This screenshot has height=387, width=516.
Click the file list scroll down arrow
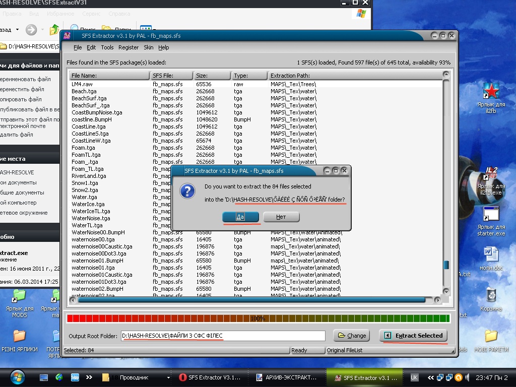point(446,291)
